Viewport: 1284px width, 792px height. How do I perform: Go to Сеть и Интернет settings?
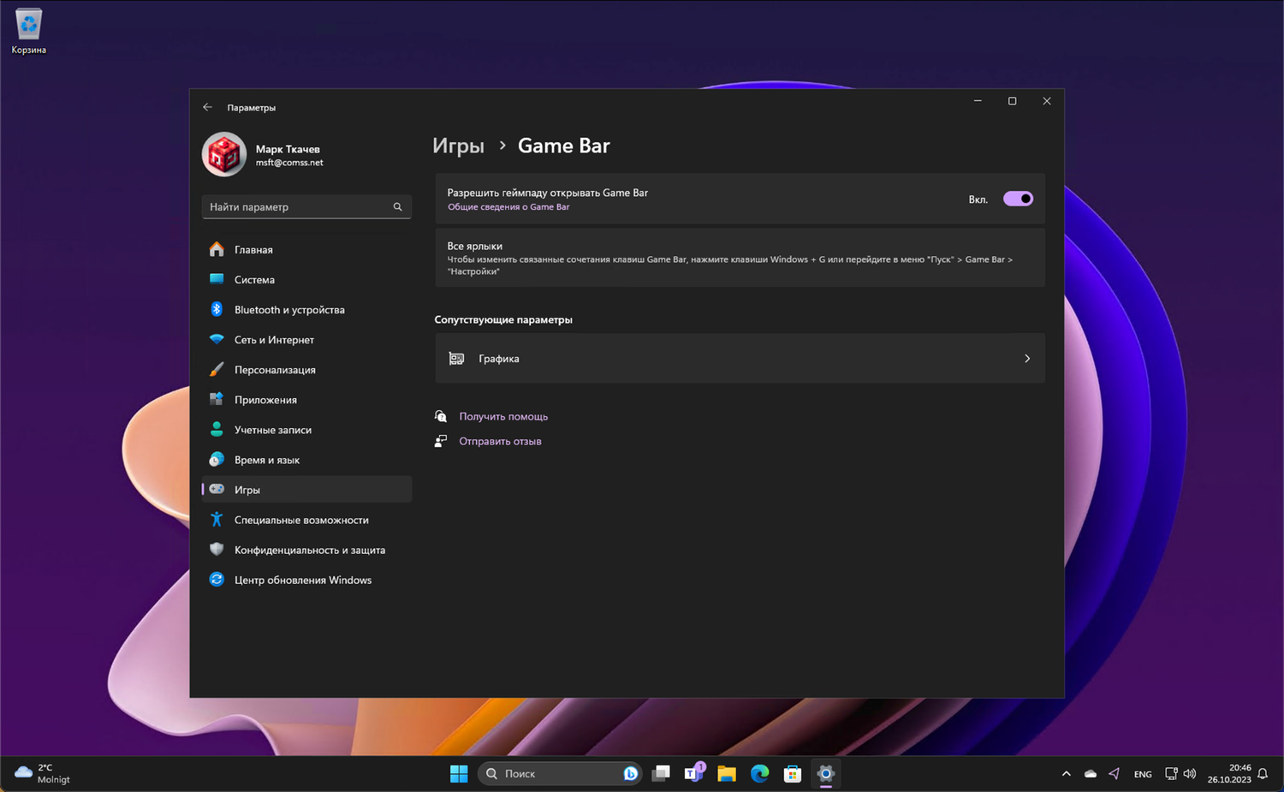click(x=274, y=340)
